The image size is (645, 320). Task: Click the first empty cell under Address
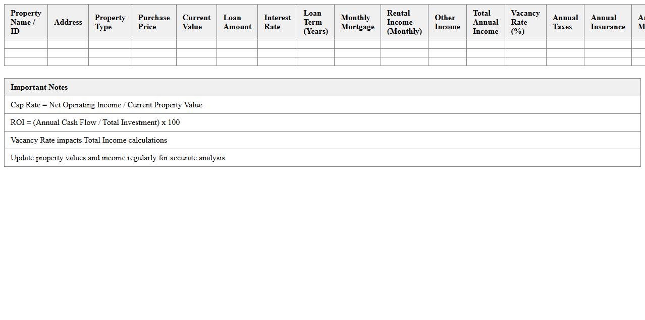click(68, 44)
